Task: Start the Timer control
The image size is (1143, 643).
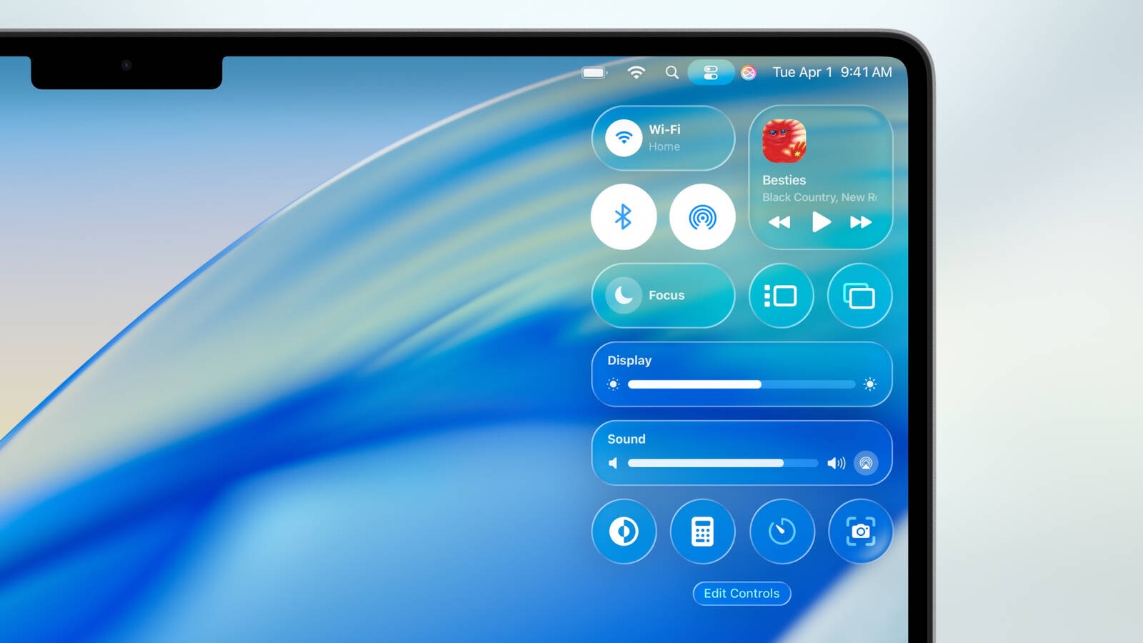Action: coord(782,532)
